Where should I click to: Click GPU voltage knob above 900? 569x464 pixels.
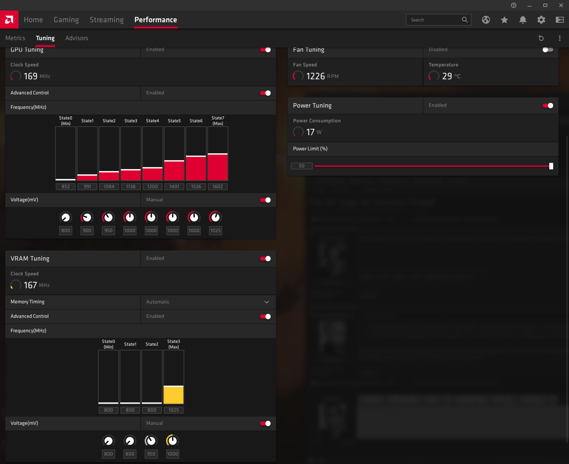pyautogui.click(x=87, y=217)
